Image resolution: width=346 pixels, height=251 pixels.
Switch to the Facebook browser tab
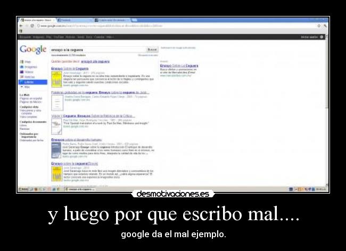[75, 20]
